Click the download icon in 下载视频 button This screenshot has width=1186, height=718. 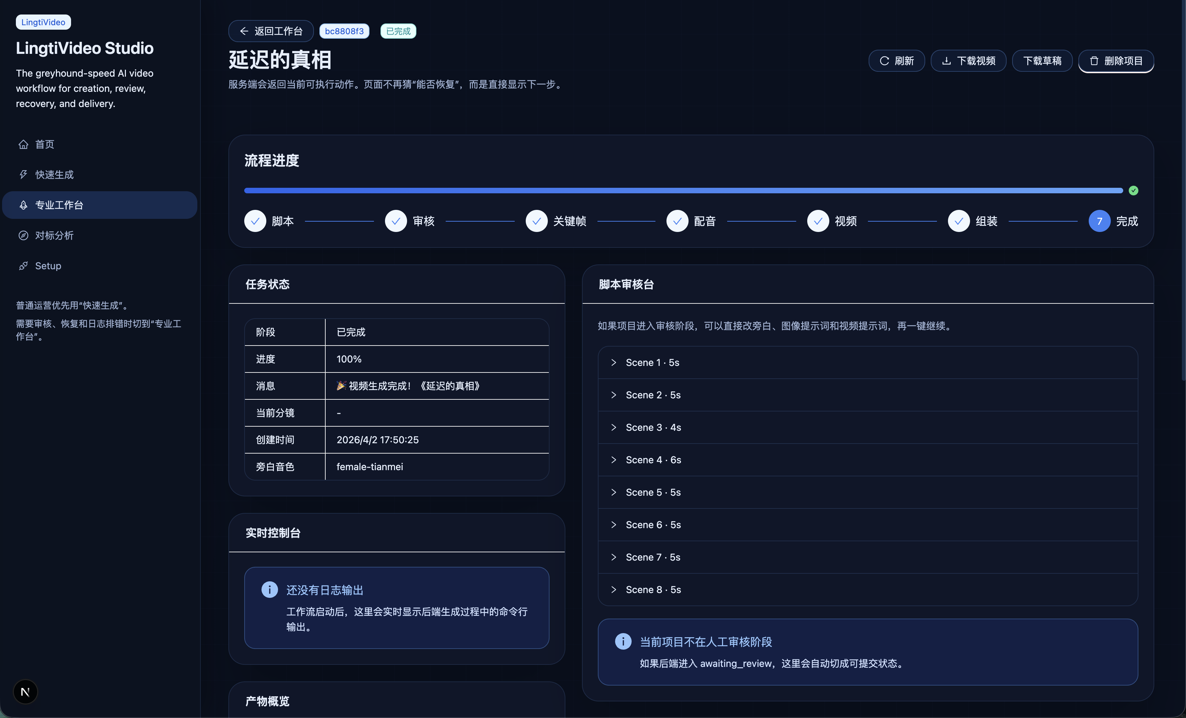(946, 61)
